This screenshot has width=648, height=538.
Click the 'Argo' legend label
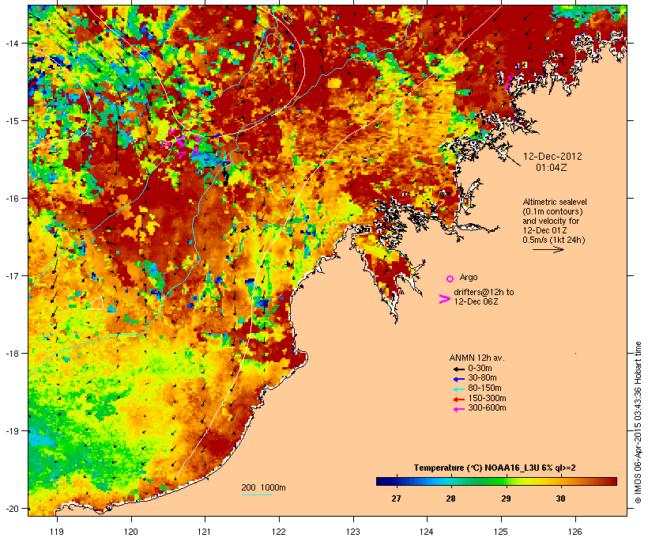click(x=469, y=277)
